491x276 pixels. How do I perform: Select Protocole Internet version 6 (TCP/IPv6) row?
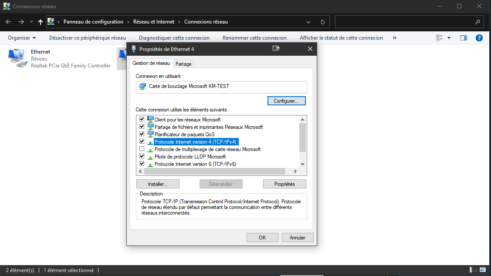pos(195,164)
